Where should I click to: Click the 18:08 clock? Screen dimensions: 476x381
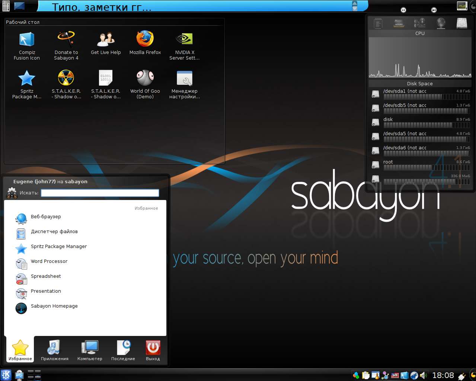coord(443,375)
